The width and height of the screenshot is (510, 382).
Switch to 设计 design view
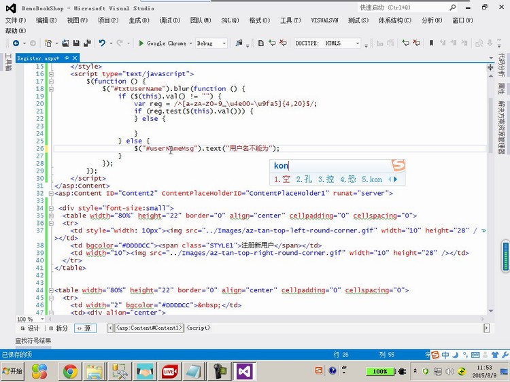30,328
